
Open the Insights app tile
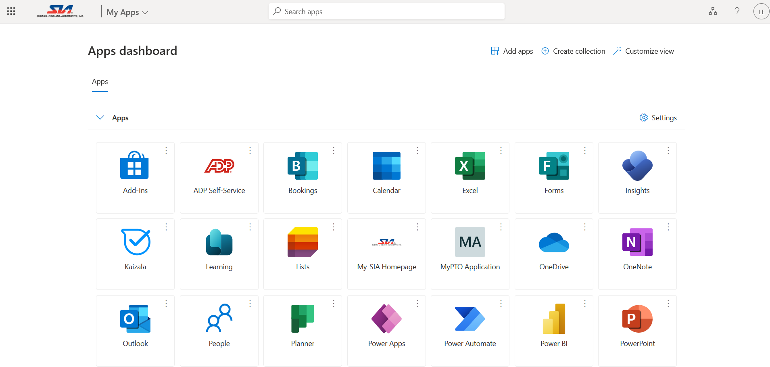(637, 166)
